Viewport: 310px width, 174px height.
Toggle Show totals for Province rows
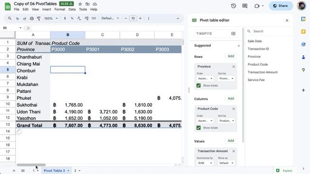199,86
